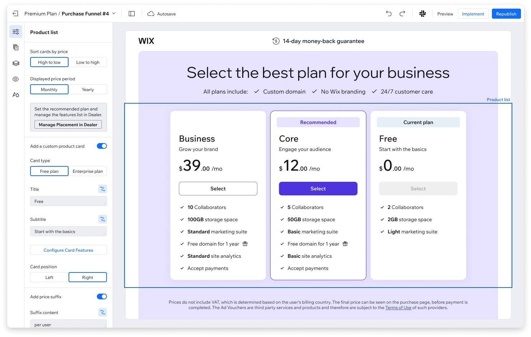
Task: Open the settings sliders sidebar icon
Action: (16, 32)
